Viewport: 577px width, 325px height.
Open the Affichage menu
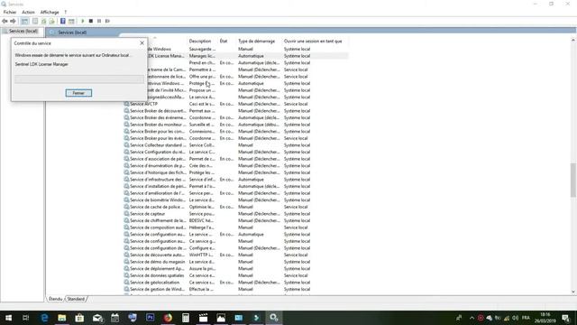click(x=50, y=12)
